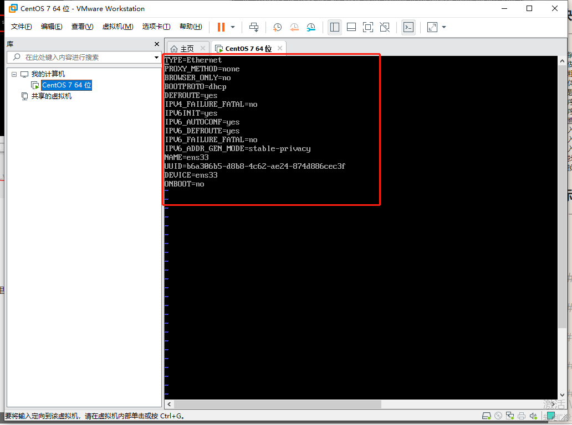Click the ONBOOT=no line in the terminal

[184, 184]
